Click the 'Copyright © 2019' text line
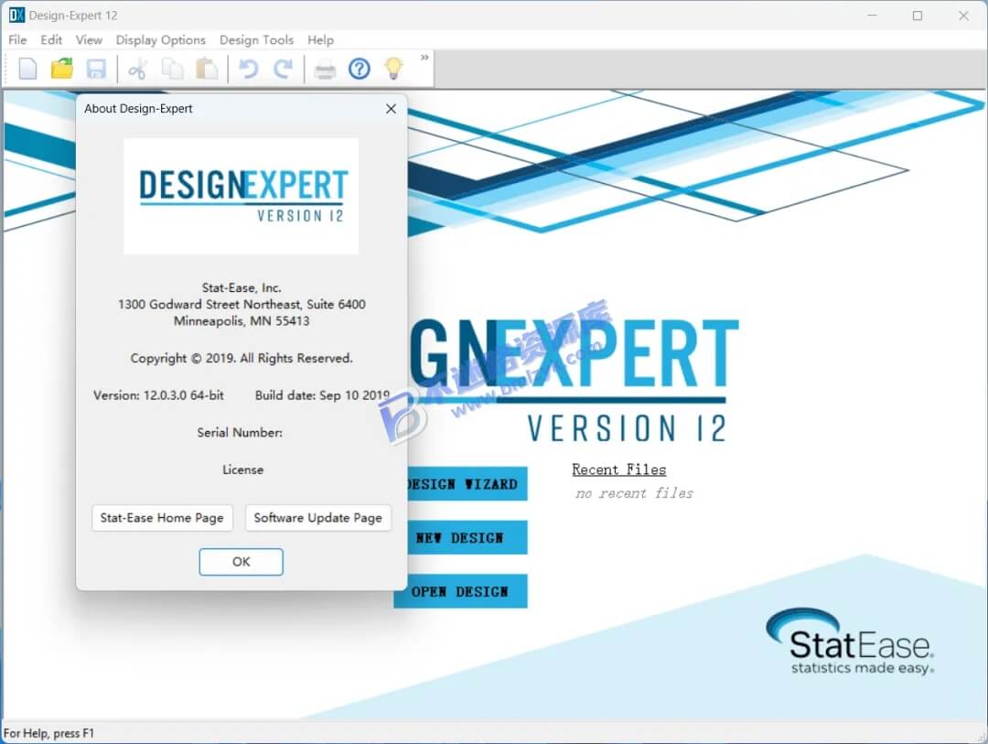Image resolution: width=988 pixels, height=744 pixels. point(242,358)
